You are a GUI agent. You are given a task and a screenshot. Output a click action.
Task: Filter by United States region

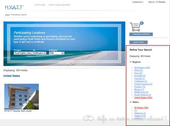click(x=143, y=98)
